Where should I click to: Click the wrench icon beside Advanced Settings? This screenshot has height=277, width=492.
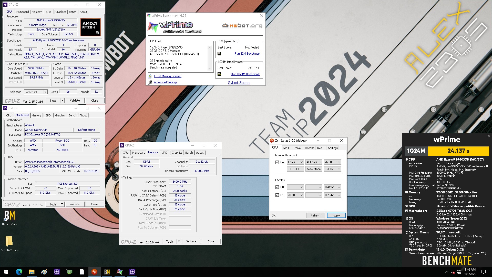150,82
